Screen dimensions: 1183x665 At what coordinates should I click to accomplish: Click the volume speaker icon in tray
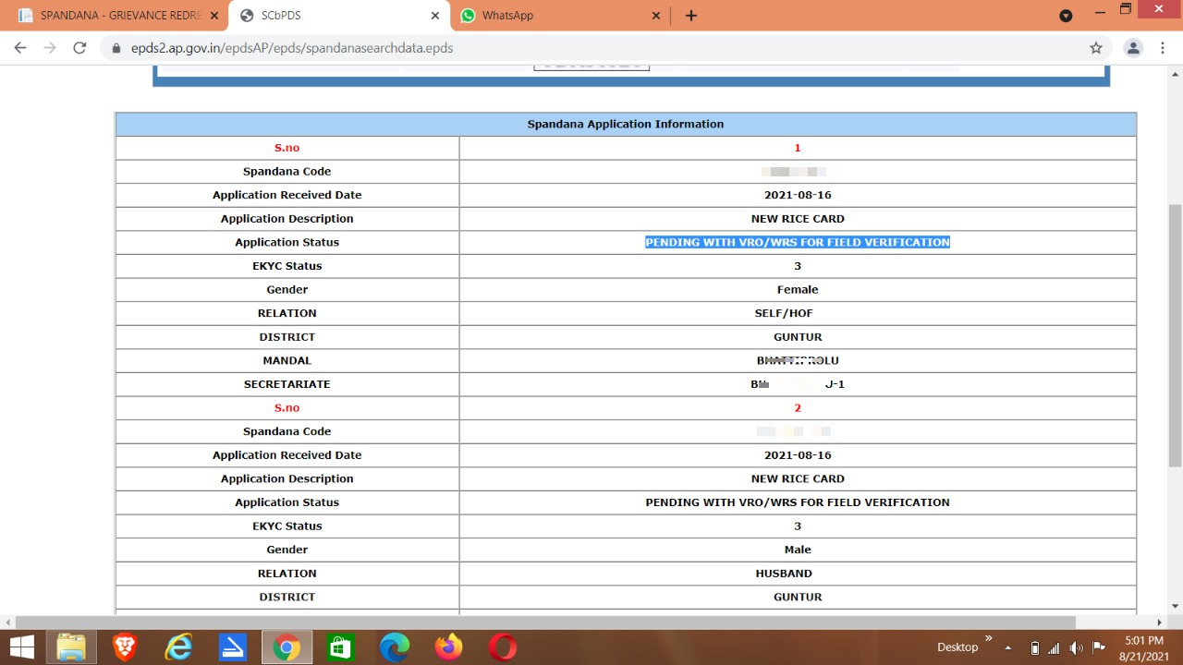click(1076, 647)
